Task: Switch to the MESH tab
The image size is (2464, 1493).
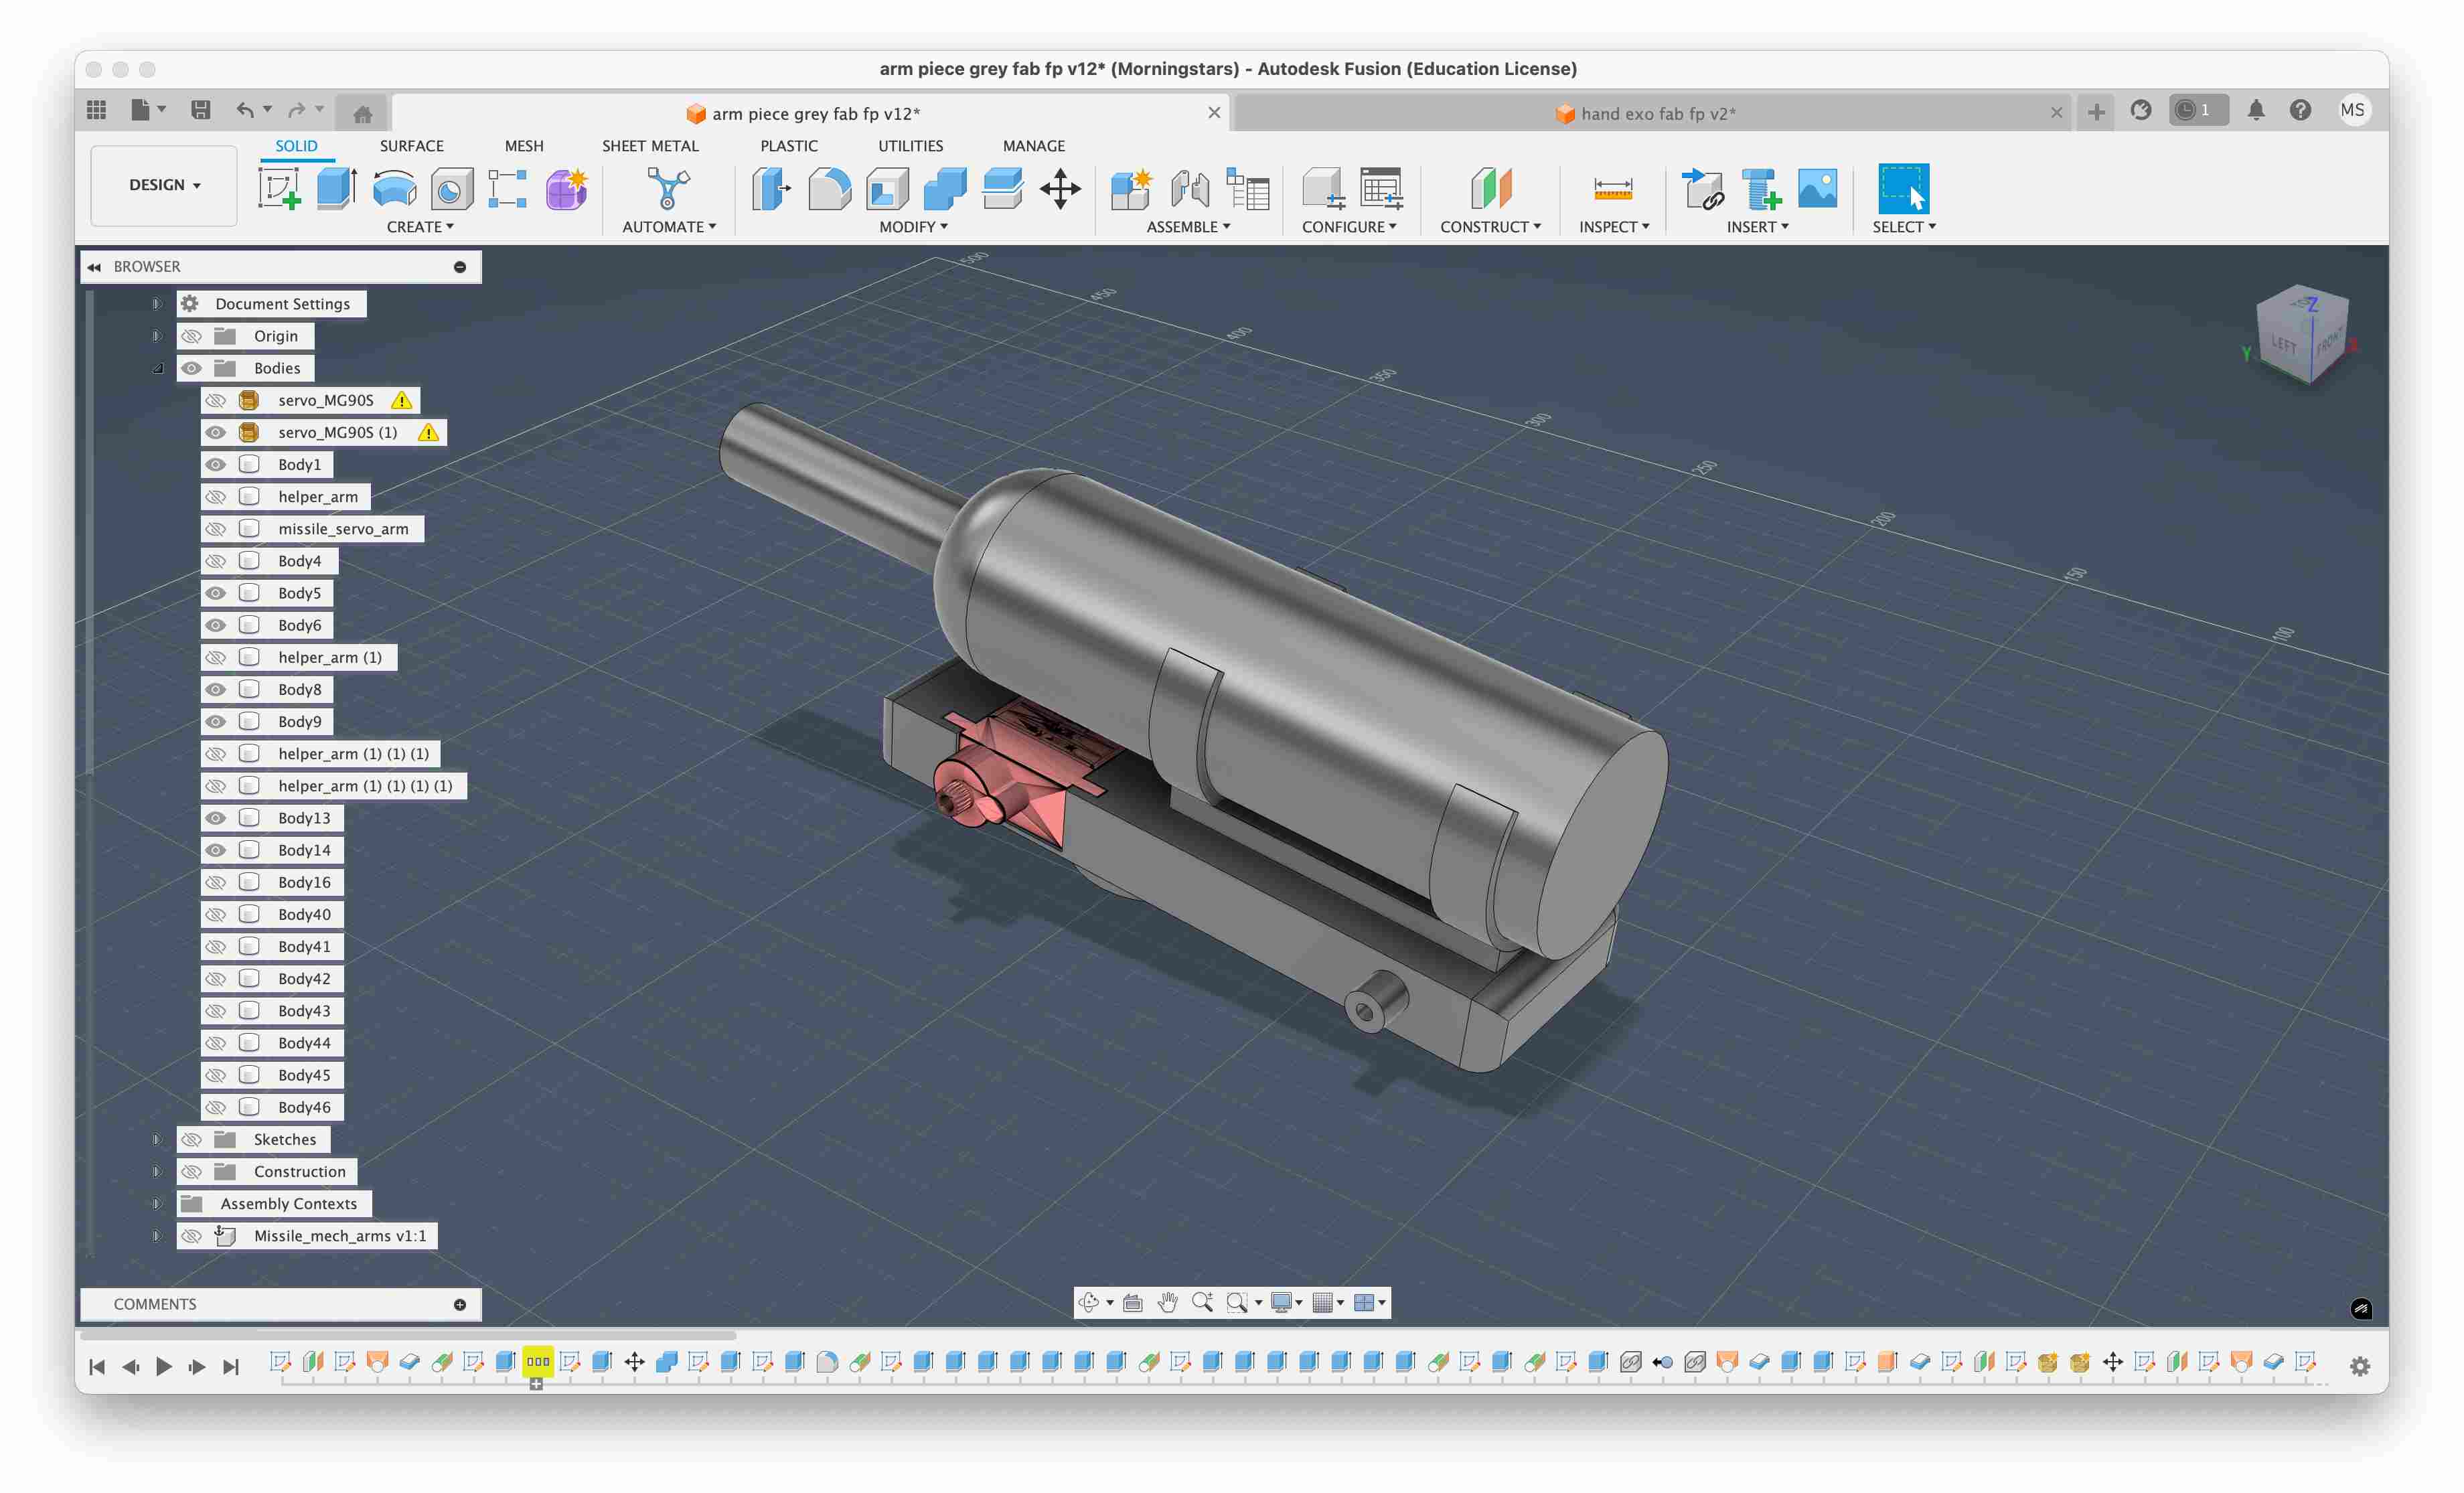Action: 524,146
